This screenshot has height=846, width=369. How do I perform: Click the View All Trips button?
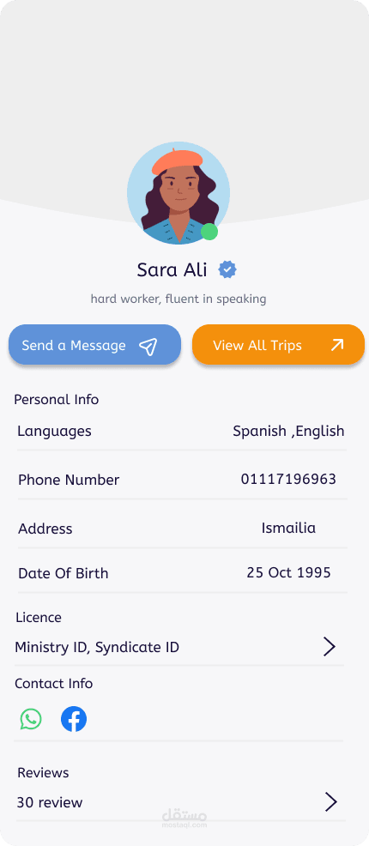coord(278,345)
